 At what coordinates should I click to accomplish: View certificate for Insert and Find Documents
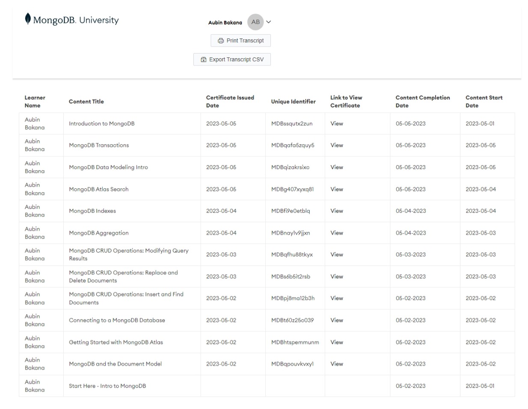[337, 298]
